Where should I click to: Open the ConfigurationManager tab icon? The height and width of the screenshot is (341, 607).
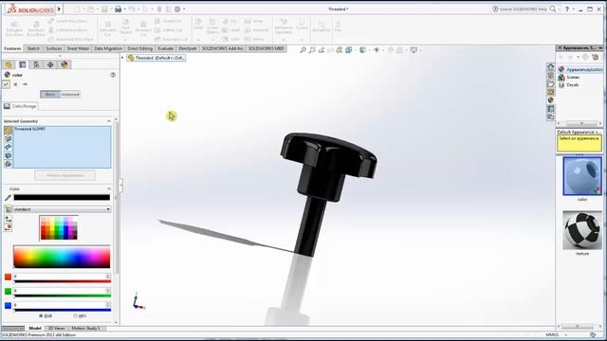[x=36, y=64]
